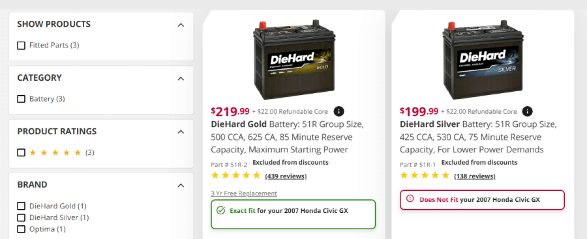Select the DieHard Silver brand checkbox
The image size is (587, 239).
[22, 218]
